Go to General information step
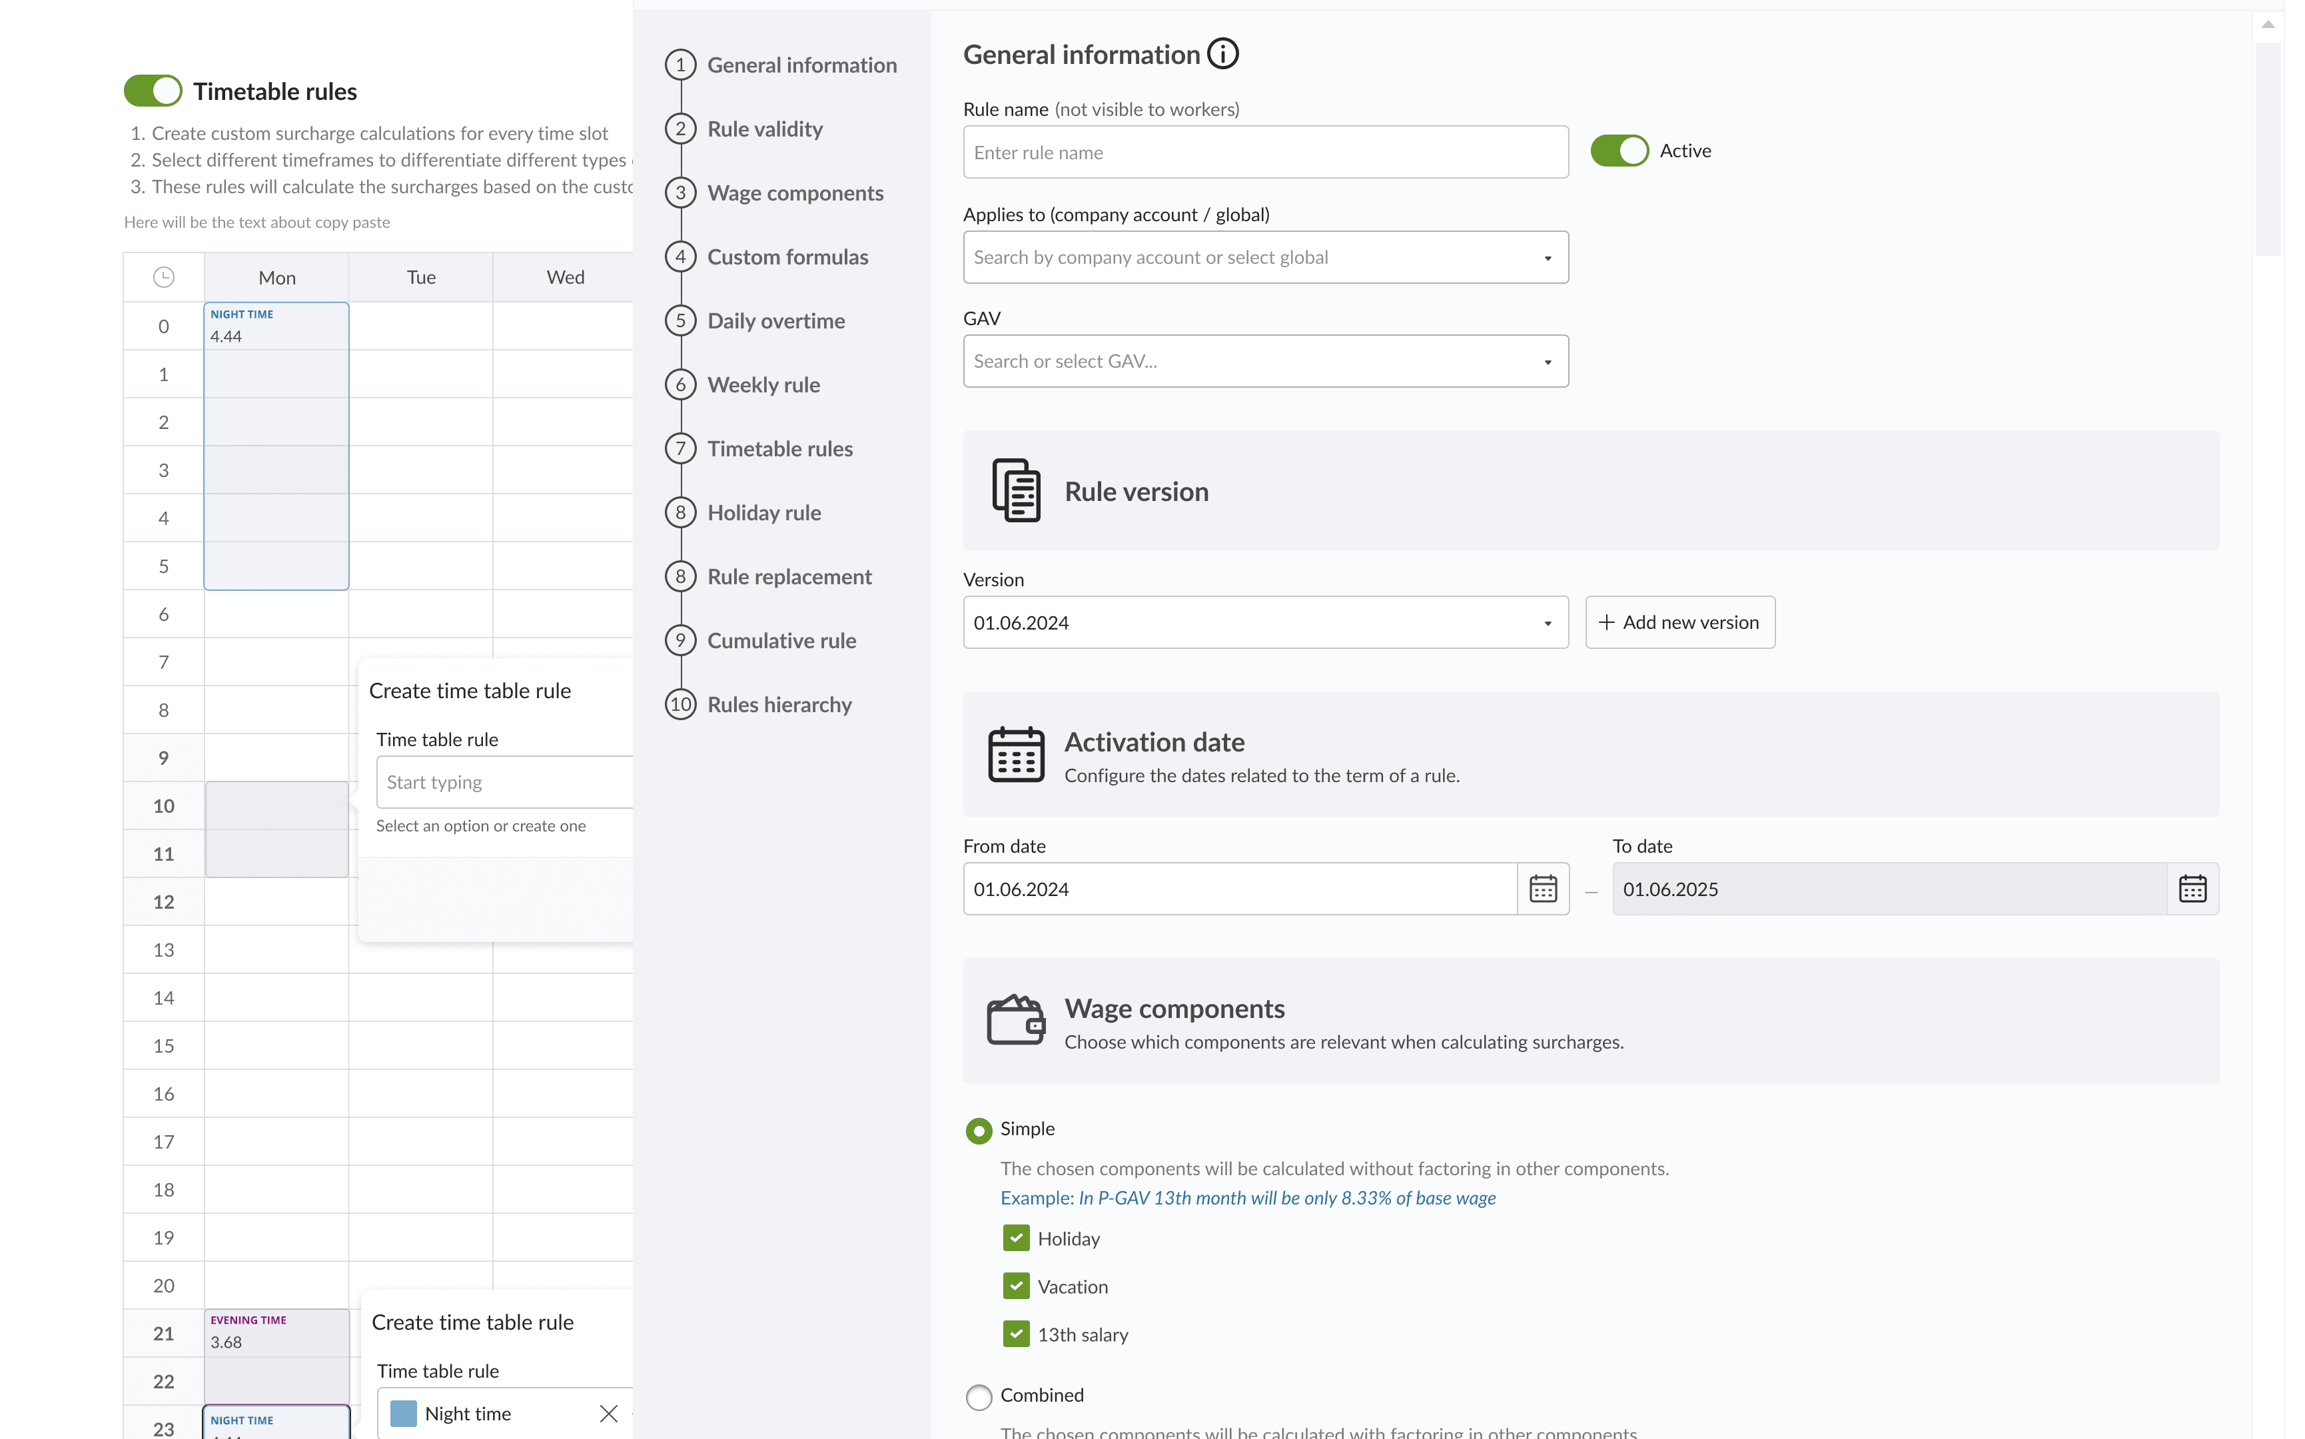Image resolution: width=2305 pixels, height=1439 pixels. 801,65
